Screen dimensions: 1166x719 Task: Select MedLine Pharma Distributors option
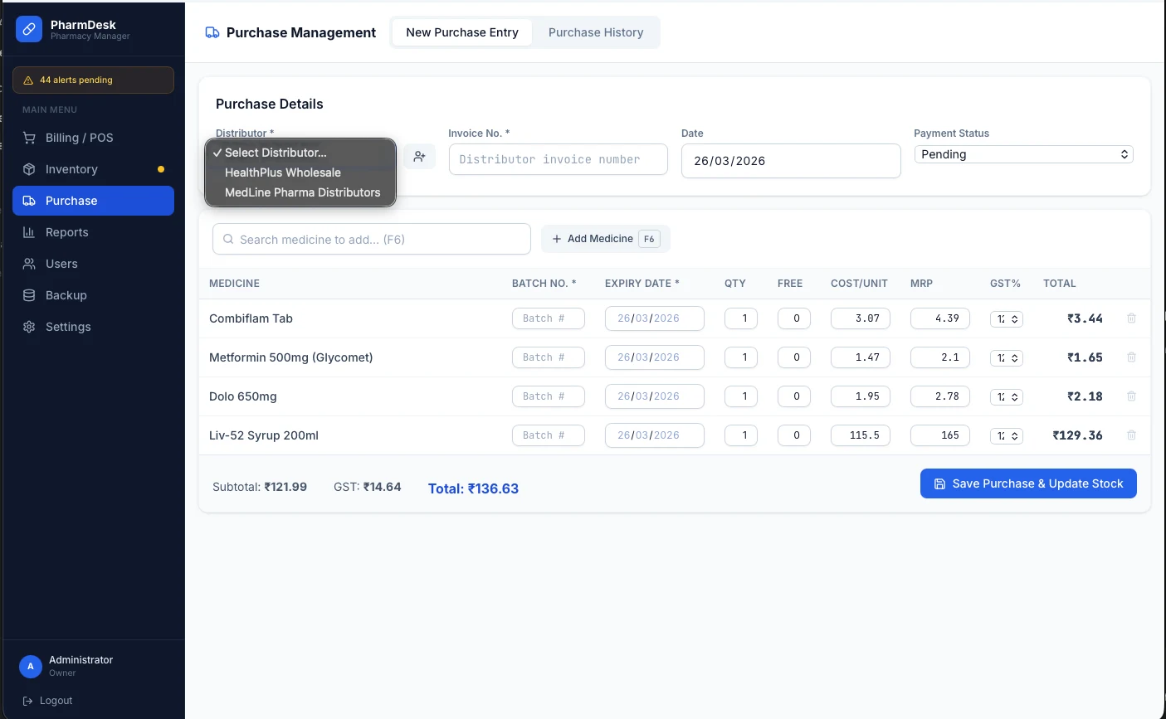click(x=302, y=192)
